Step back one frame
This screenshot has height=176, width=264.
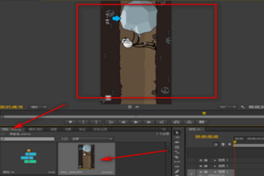[123, 122]
